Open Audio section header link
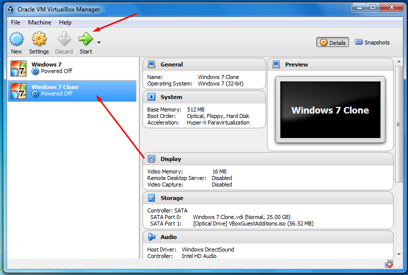This screenshot has width=408, height=275. tap(168, 237)
